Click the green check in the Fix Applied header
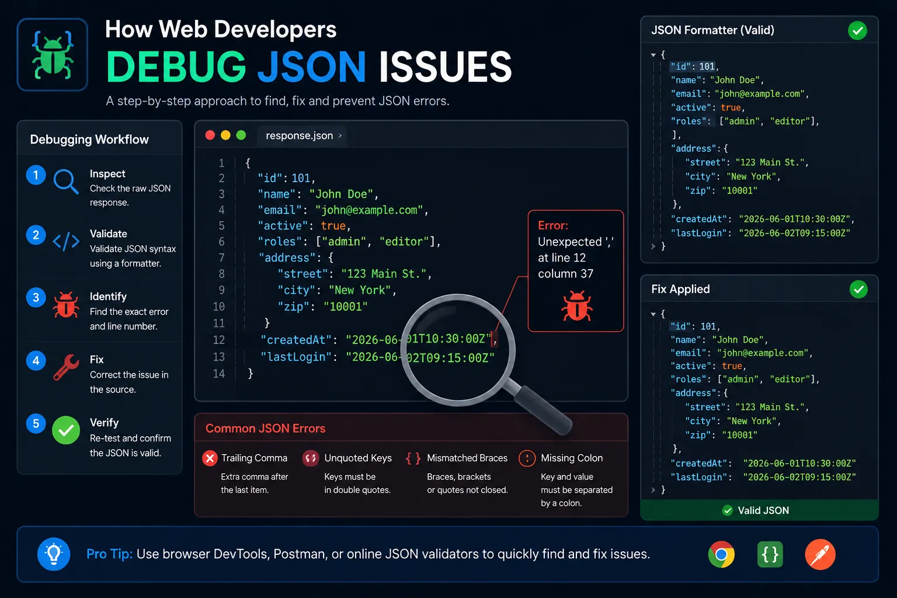Screen dimensions: 897x598 858,289
